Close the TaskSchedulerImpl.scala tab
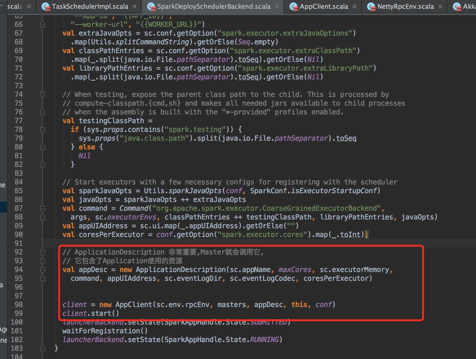476x359 pixels. [134, 6]
